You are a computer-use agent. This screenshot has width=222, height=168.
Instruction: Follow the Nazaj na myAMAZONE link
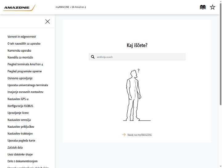coord(139,135)
